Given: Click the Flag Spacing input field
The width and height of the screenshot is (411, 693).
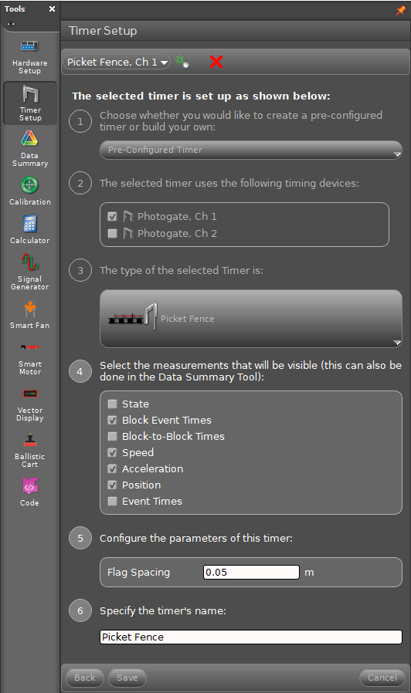Looking at the screenshot, I should coord(251,573).
